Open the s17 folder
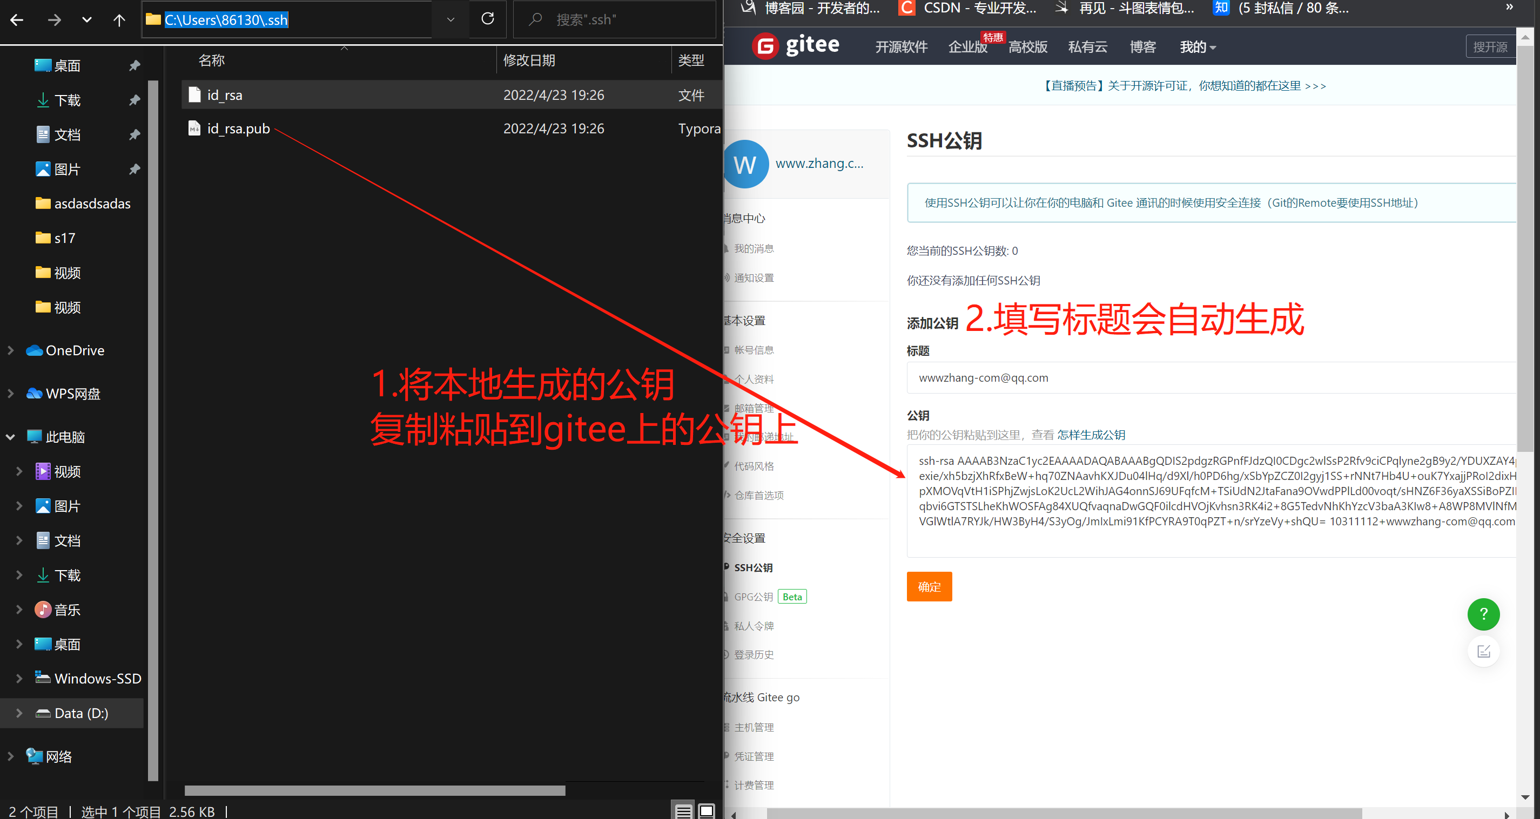The width and height of the screenshot is (1540, 819). click(x=56, y=238)
